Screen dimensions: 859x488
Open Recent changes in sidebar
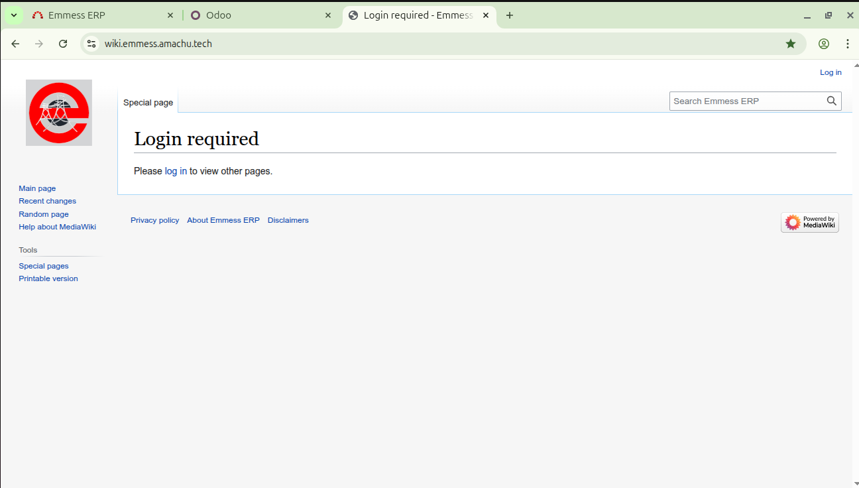click(x=47, y=201)
